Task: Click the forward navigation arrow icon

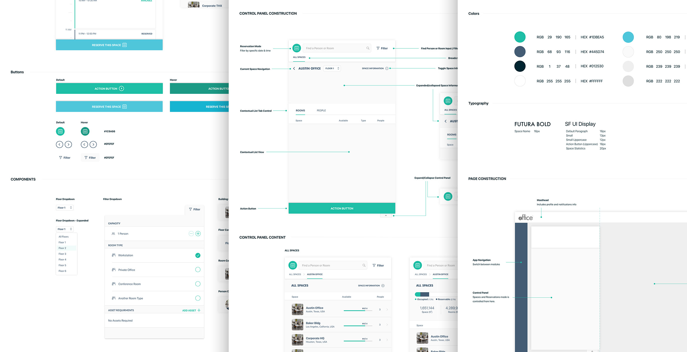Action: [x=68, y=144]
